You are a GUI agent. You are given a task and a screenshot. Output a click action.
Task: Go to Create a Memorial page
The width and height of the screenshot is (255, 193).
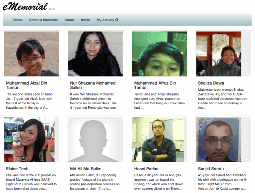tap(43, 20)
